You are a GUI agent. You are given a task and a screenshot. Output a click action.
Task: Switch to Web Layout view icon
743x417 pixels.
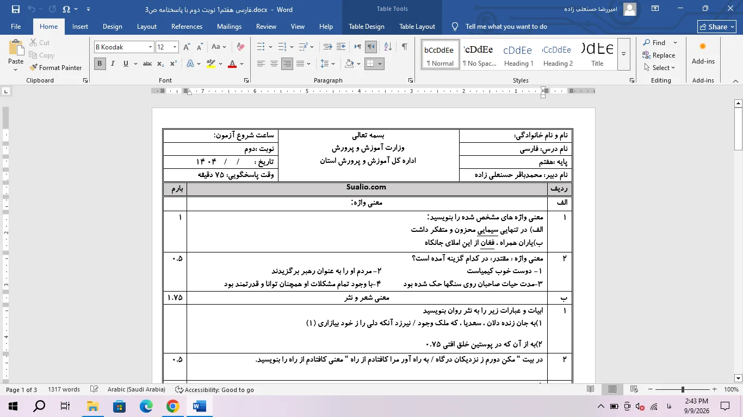634,389
